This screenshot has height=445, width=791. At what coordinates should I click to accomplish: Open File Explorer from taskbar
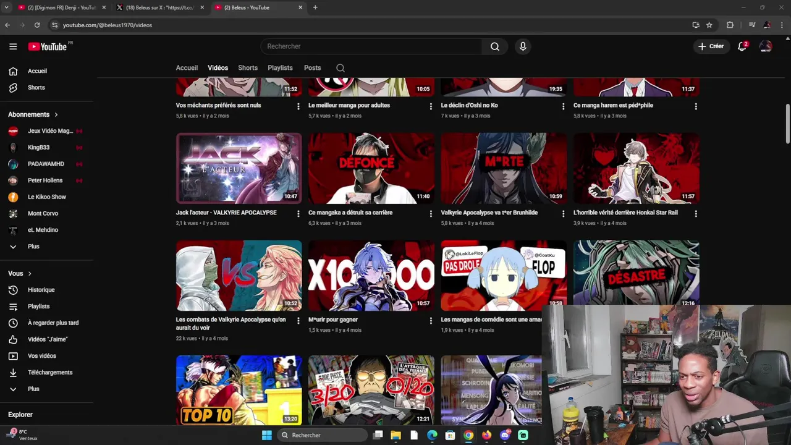395,435
